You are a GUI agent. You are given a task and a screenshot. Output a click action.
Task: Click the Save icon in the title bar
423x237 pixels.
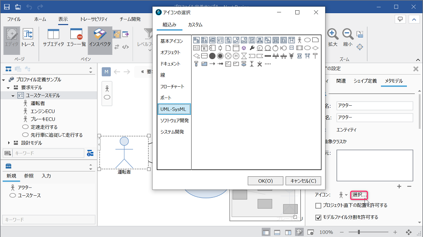point(7,7)
